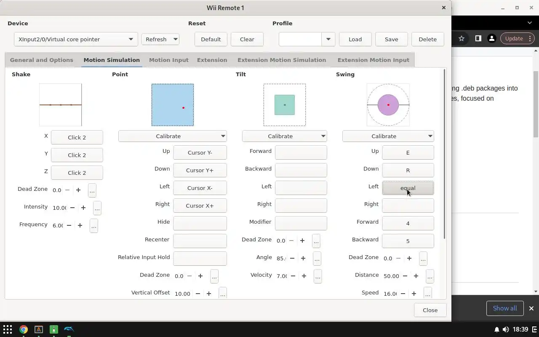539x337 pixels.
Task: Open the Tilt Angle advanced settings button
Action: 317,258
